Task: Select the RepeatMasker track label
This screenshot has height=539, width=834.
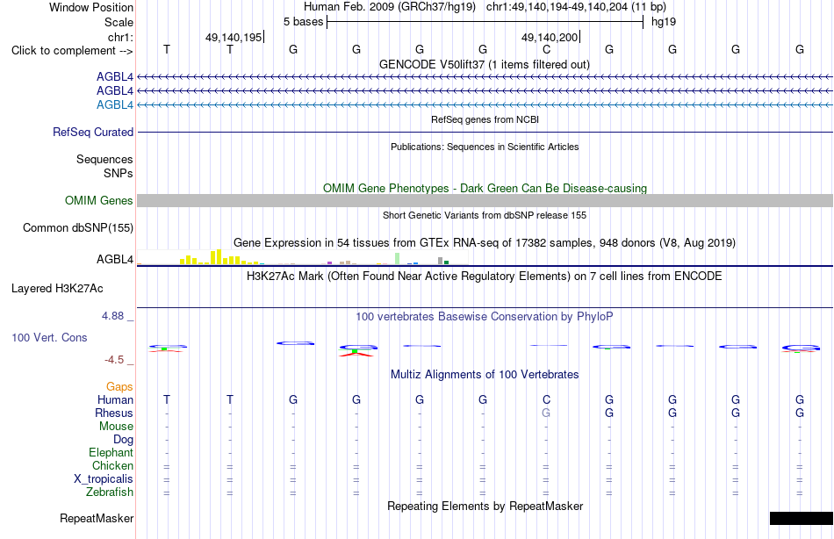Action: pyautogui.click(x=97, y=518)
